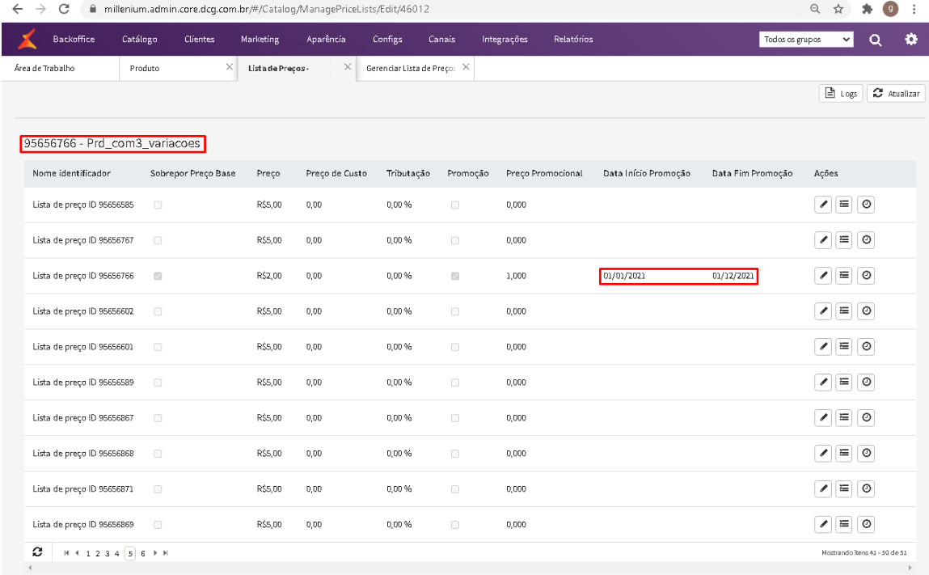The width and height of the screenshot is (929, 575).
Task: Switch to the Produto tab
Action: (146, 69)
